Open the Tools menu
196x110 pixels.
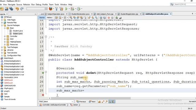57,5
